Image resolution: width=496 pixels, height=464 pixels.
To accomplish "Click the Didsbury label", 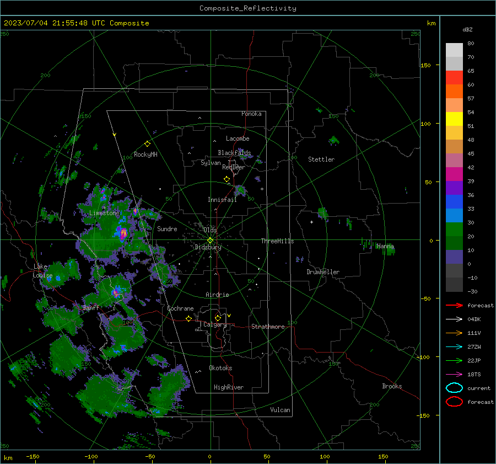I will pyautogui.click(x=208, y=247).
